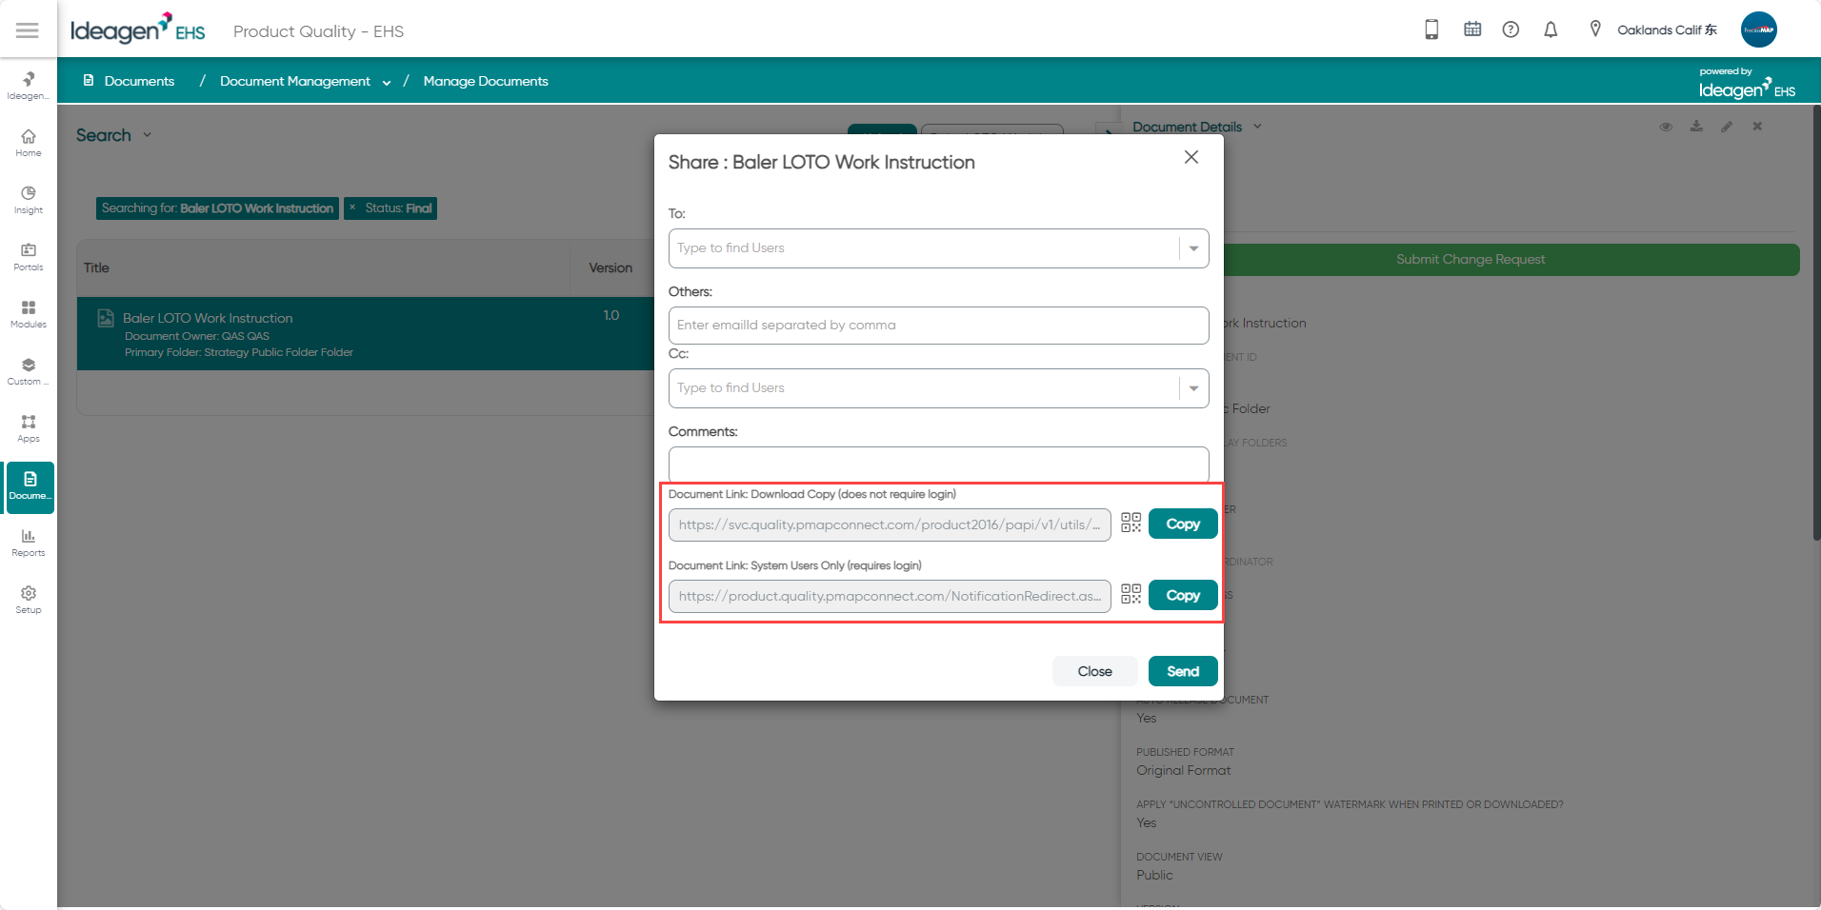The width and height of the screenshot is (1821, 910).
Task: Copy the Download Copy document link
Action: [x=1183, y=524]
